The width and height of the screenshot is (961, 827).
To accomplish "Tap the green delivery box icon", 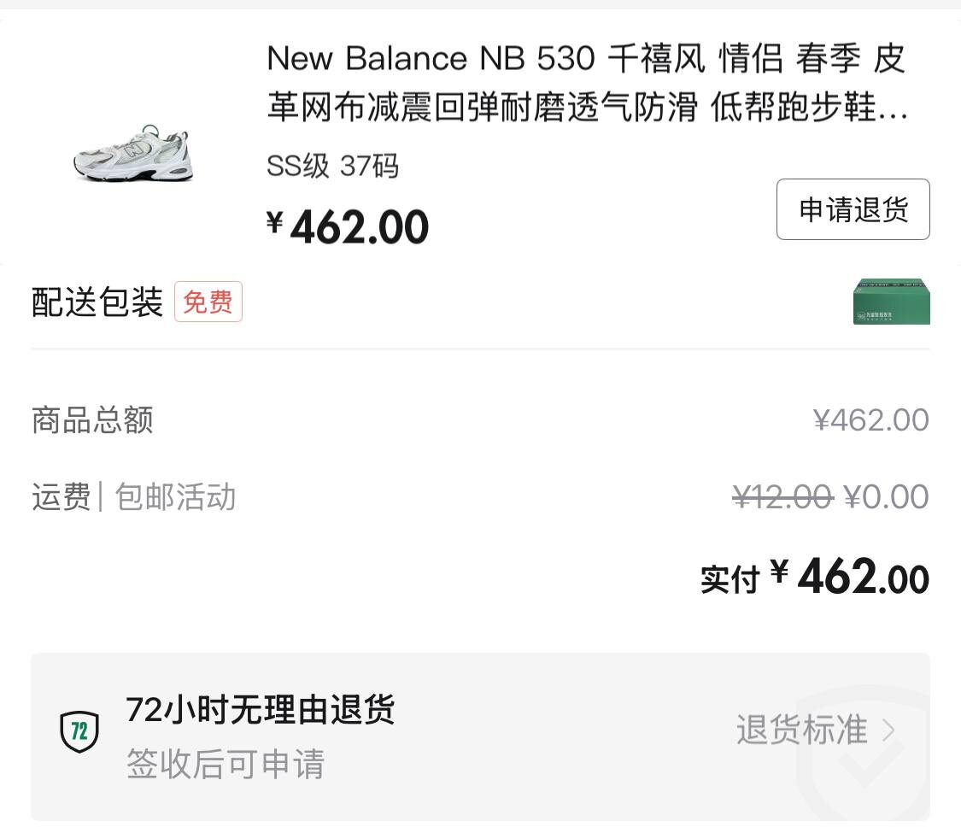I will pyautogui.click(x=891, y=302).
